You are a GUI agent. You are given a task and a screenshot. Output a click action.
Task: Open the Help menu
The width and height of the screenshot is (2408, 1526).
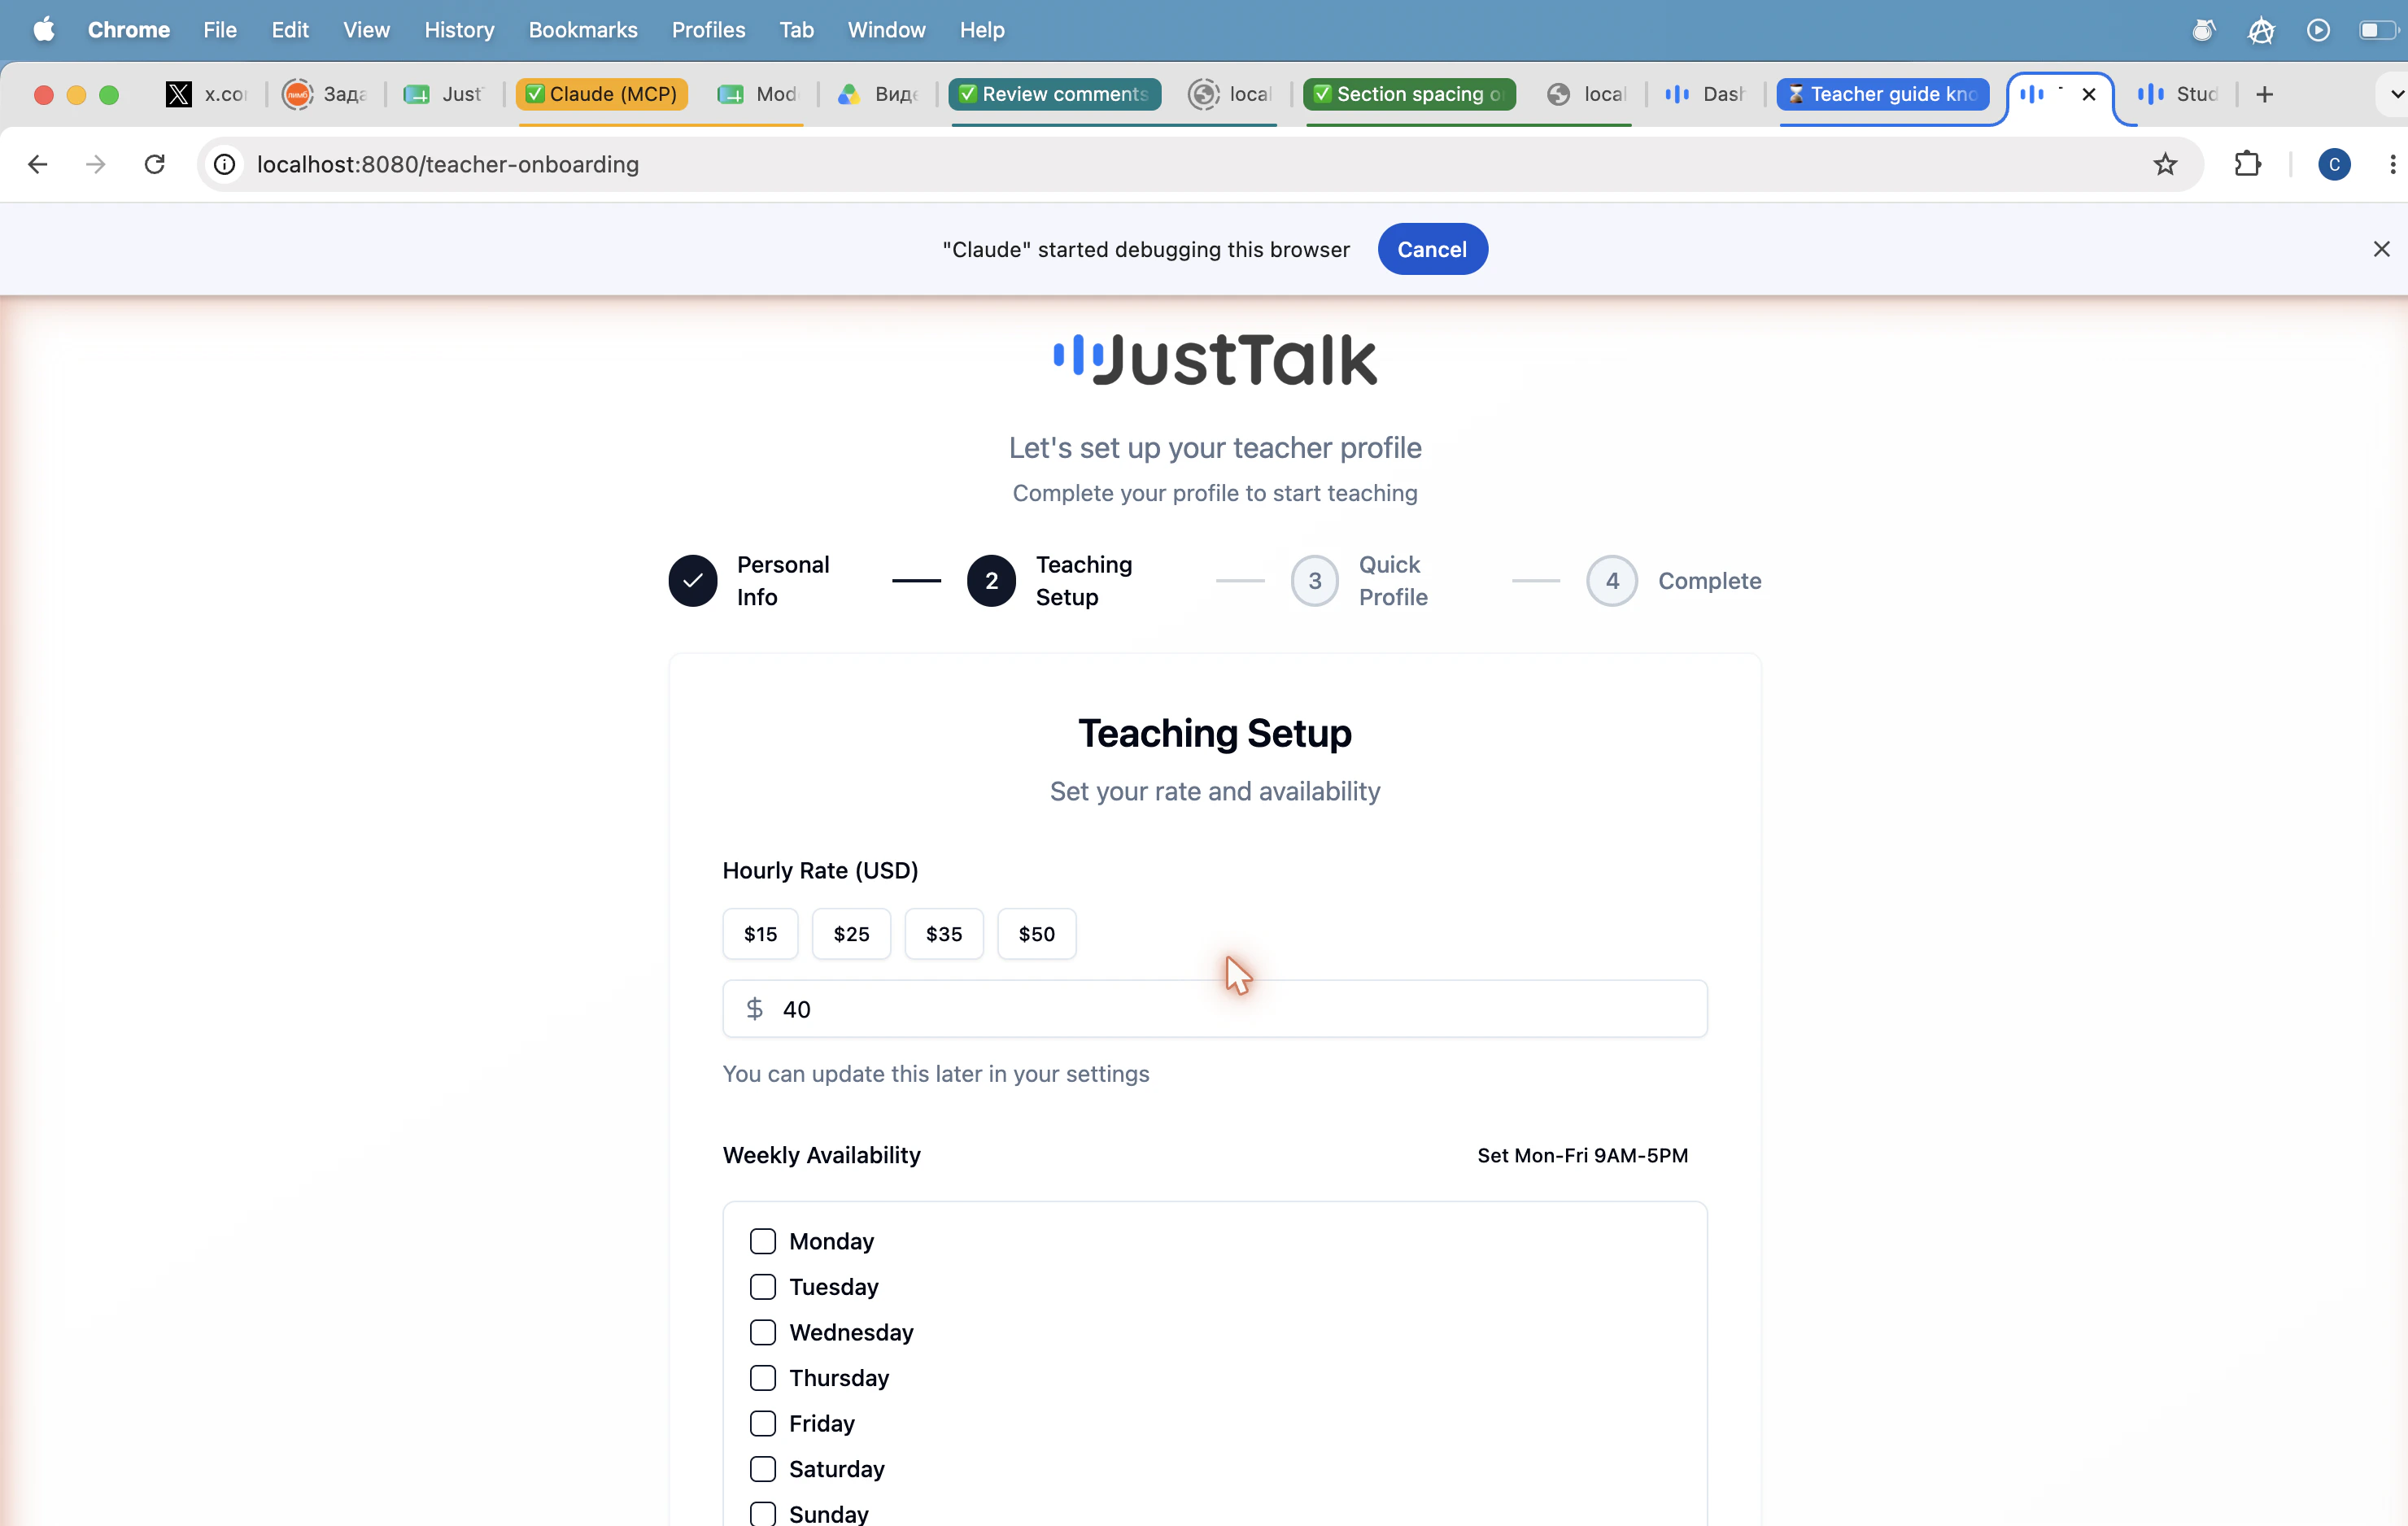pyautogui.click(x=981, y=30)
